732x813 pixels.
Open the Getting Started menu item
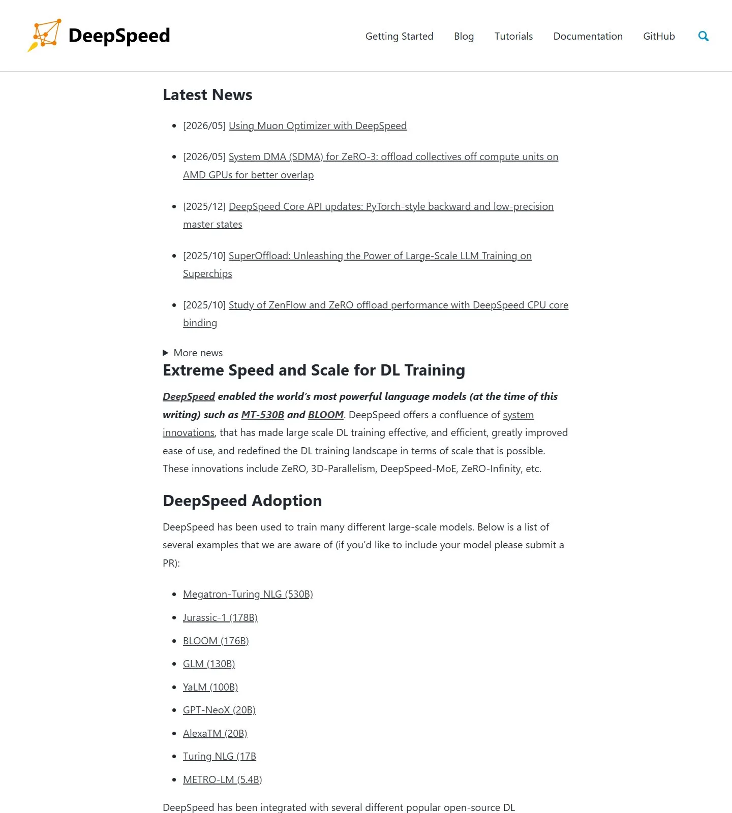[399, 36]
